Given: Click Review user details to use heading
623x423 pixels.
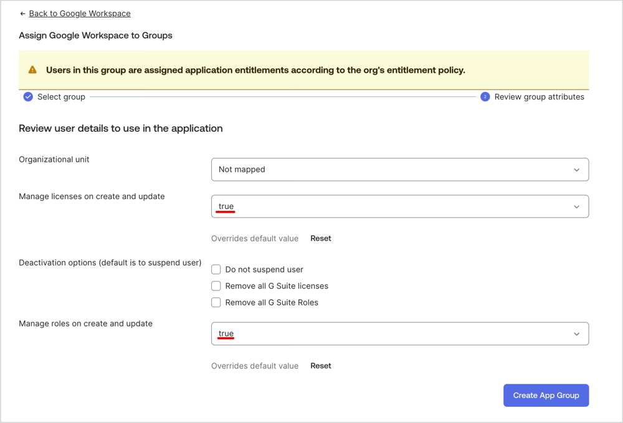Looking at the screenshot, I should (x=121, y=129).
